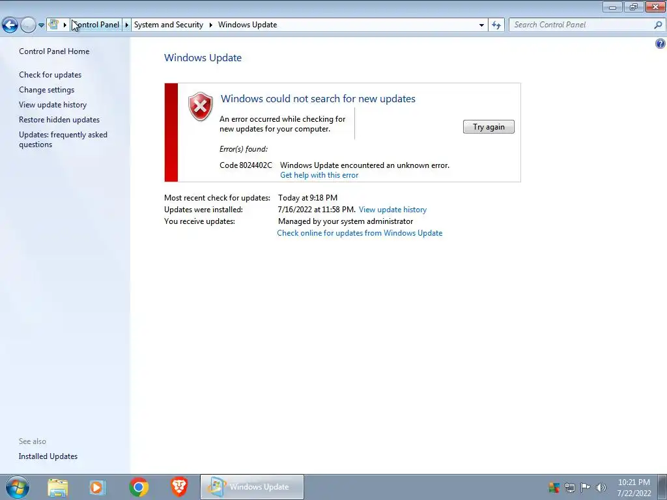
Task: Open Action Center flag icon
Action: (x=586, y=487)
